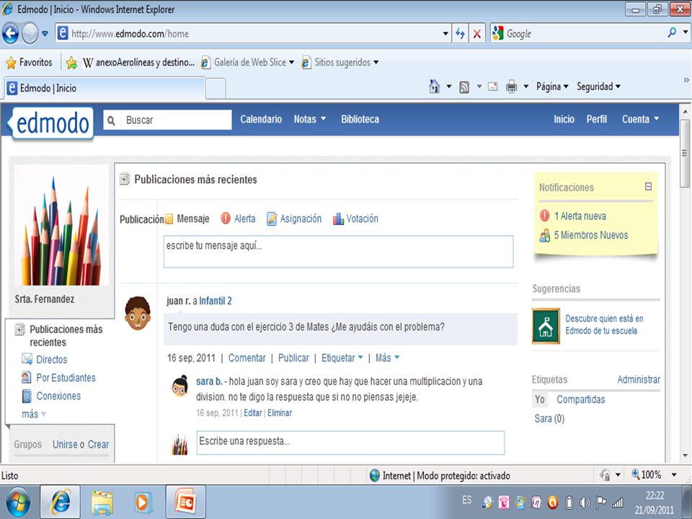Stop loading with the red X icon
This screenshot has height=519, width=692.
coord(477,34)
